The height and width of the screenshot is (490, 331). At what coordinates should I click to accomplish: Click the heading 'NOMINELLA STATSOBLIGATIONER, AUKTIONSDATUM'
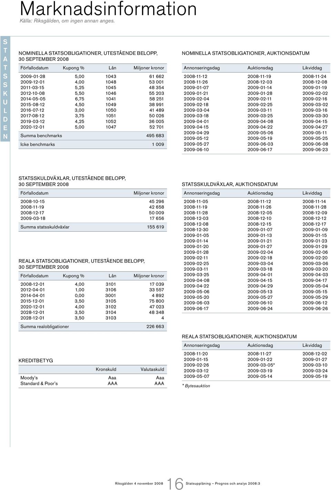[x=245, y=53]
